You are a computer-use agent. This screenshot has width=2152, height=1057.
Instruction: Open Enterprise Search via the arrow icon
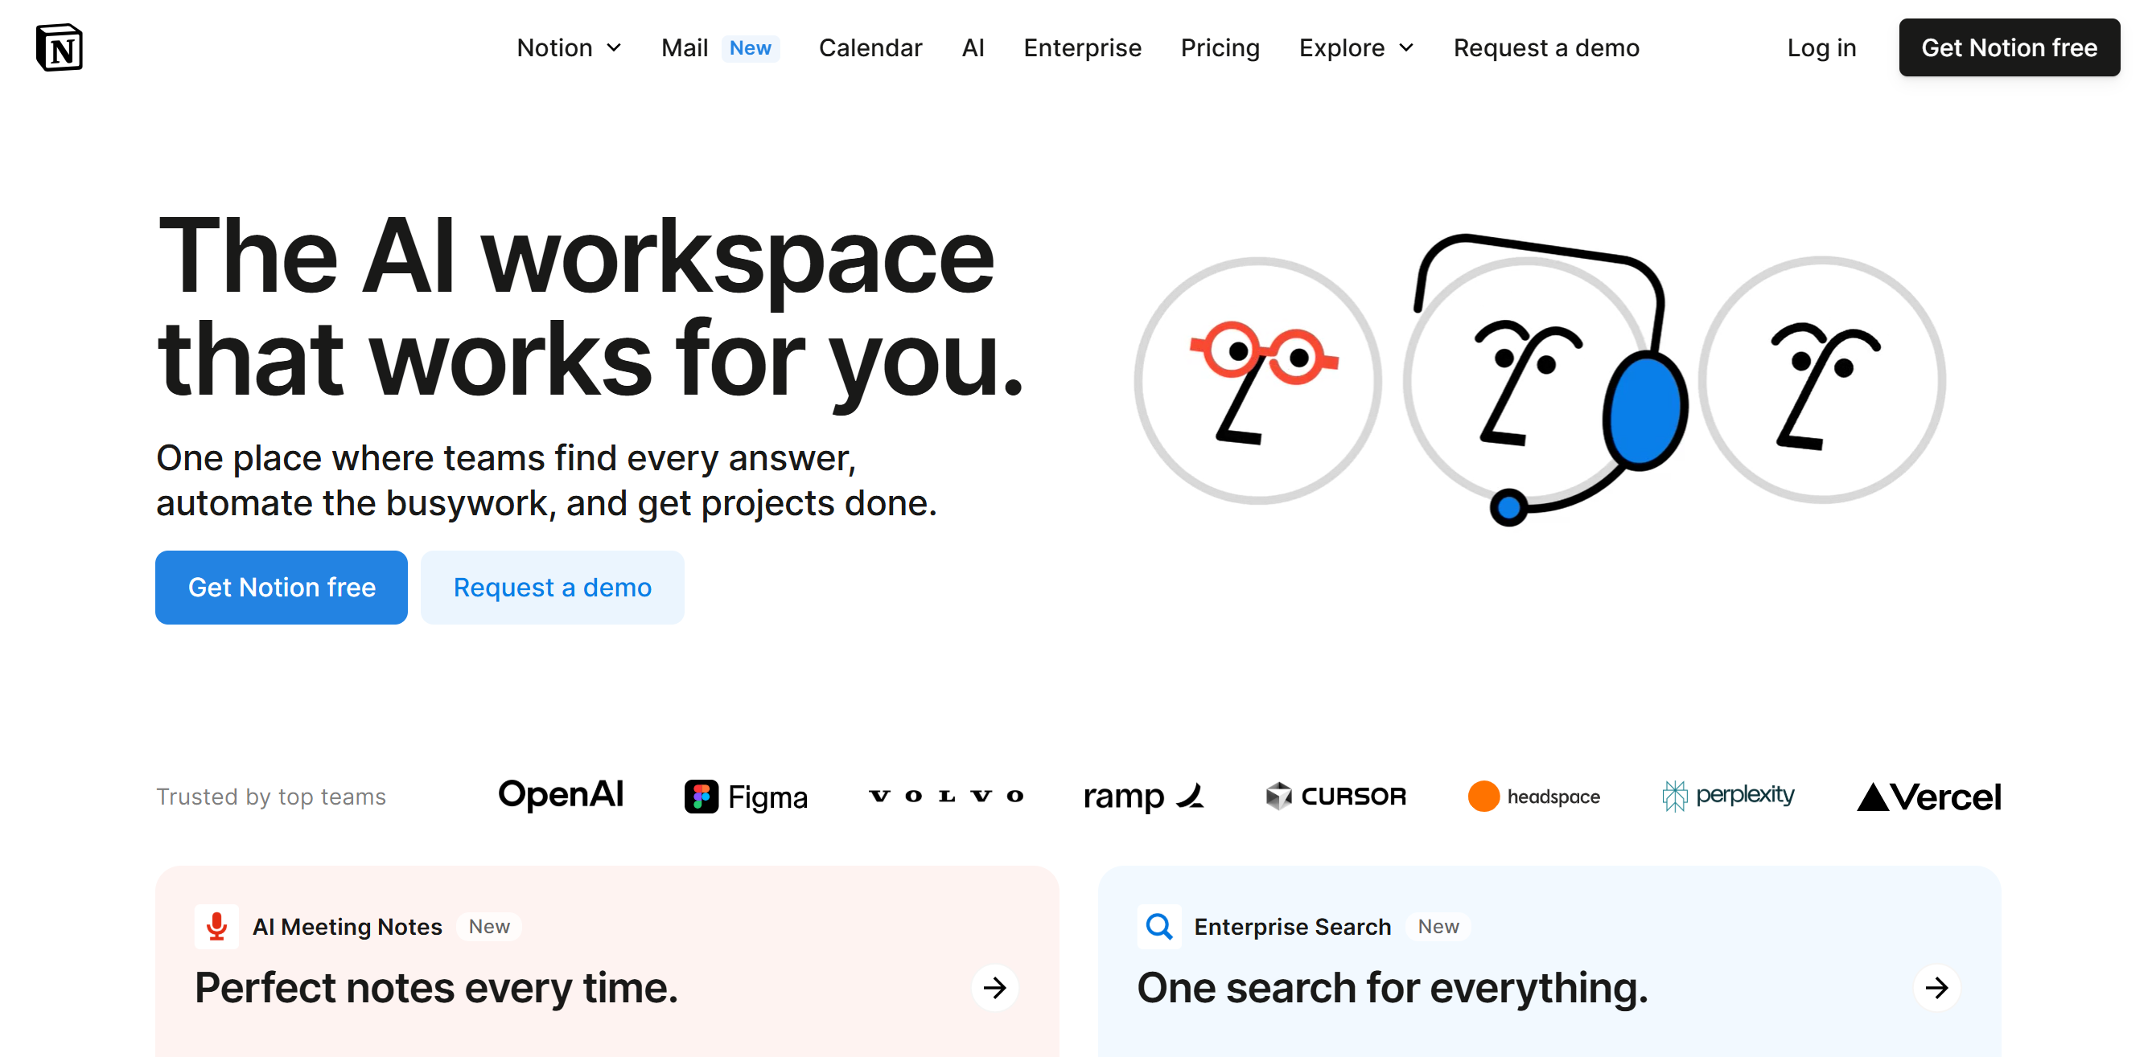click(x=1938, y=988)
